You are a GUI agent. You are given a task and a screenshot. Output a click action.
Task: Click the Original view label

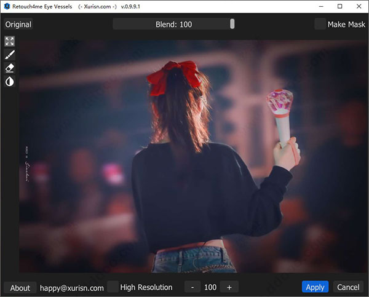[x=18, y=25]
